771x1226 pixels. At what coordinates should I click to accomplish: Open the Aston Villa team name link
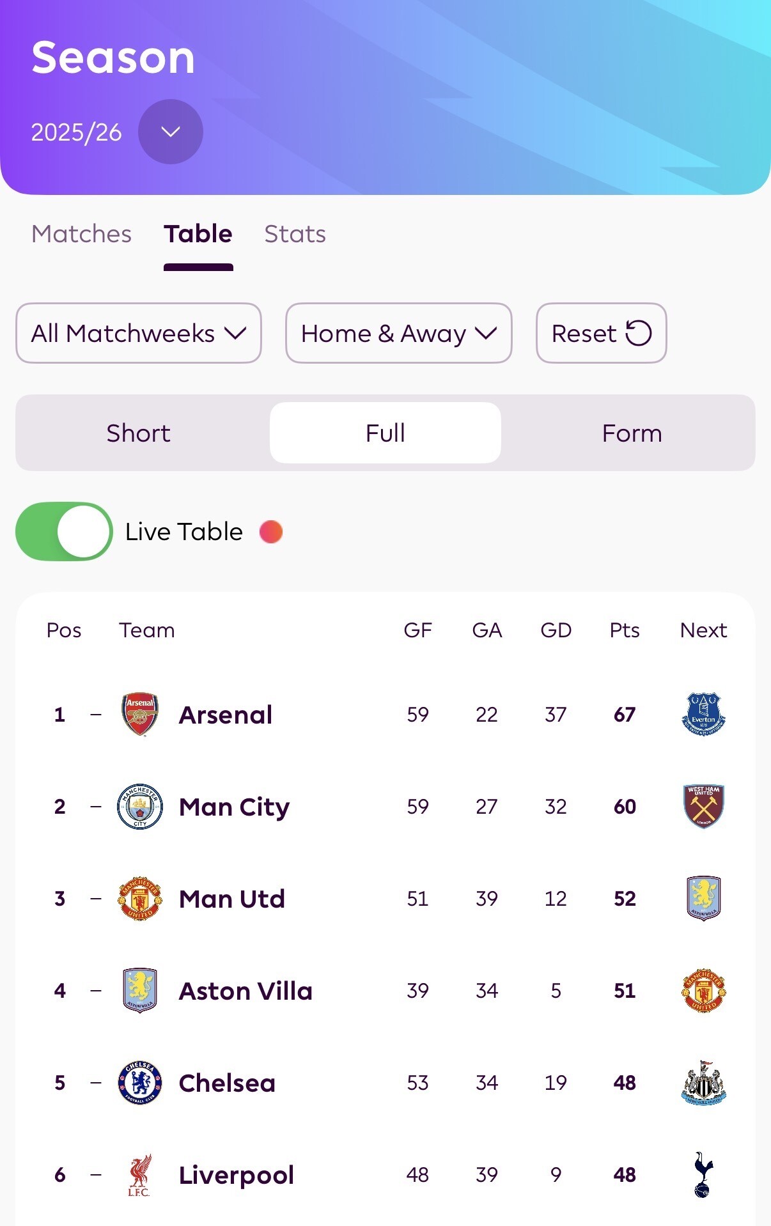245,991
